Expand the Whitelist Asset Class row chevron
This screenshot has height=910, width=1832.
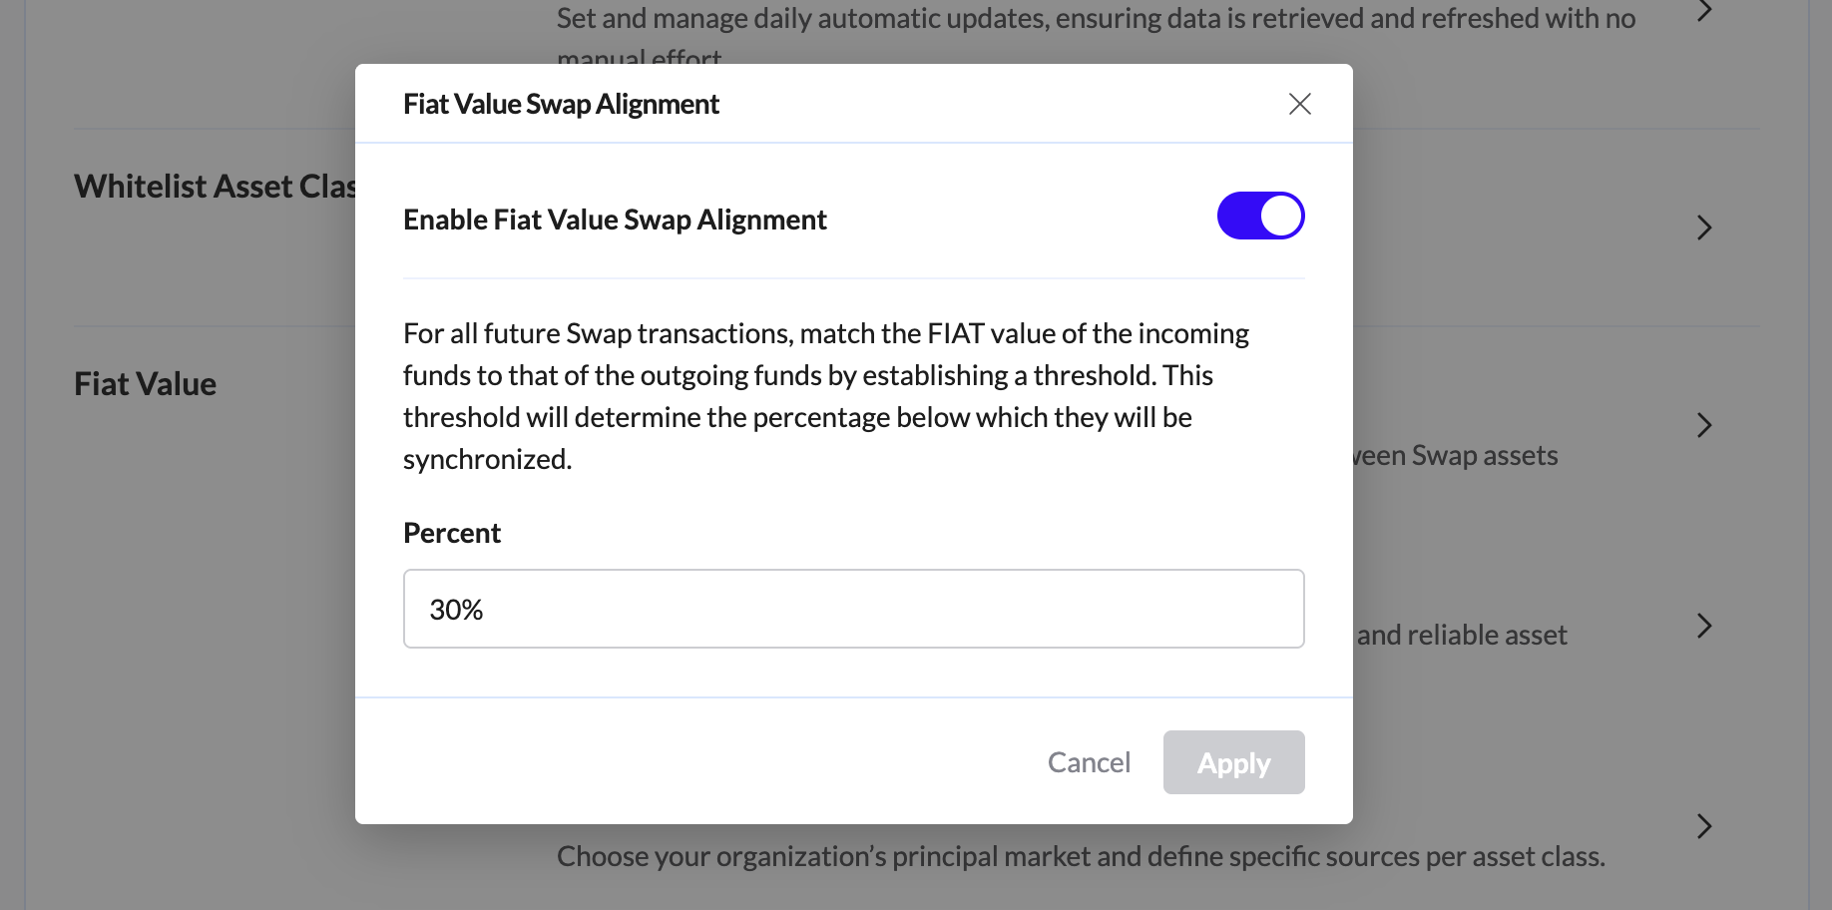click(1704, 227)
